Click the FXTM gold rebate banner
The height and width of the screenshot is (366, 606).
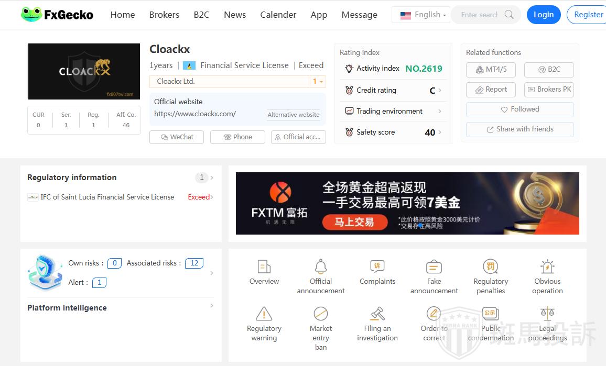pos(407,203)
